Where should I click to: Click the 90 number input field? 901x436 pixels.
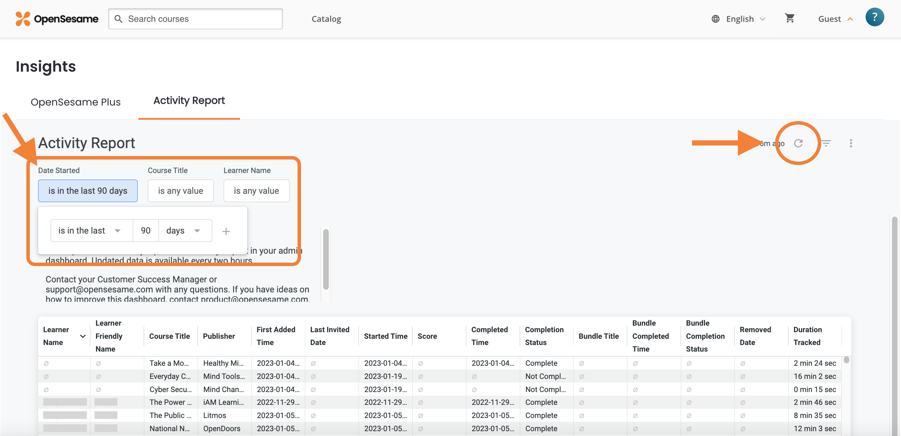tap(146, 230)
